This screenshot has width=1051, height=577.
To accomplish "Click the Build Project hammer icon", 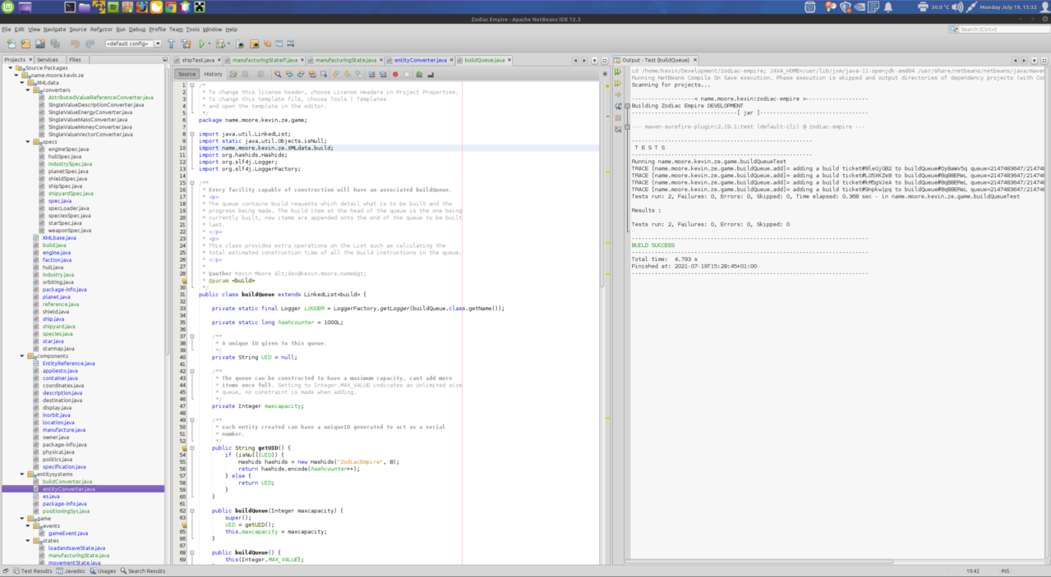I will pyautogui.click(x=171, y=44).
